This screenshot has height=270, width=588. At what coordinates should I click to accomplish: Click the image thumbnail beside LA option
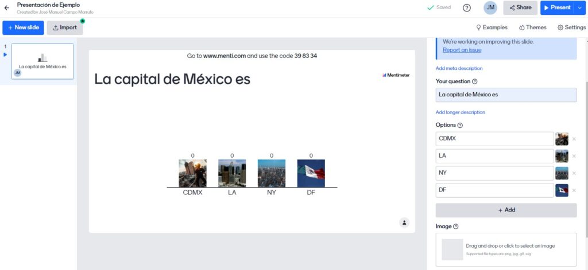coord(562,156)
